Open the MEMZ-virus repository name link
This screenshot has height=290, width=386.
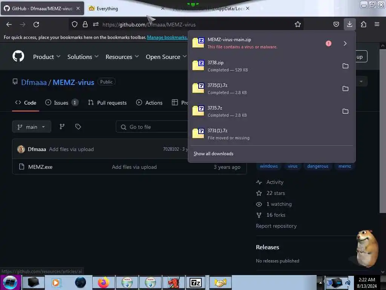tap(74, 82)
